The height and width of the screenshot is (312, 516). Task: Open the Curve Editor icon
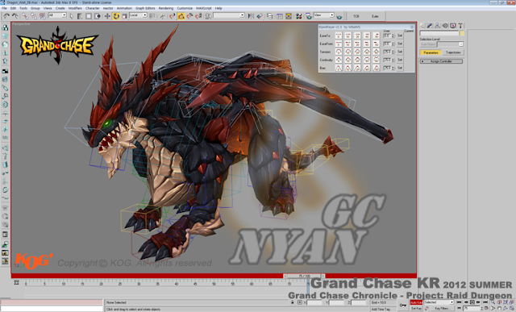pos(280,16)
